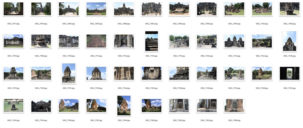This screenshot has width=303, height=128.
Task: Pick the DSC_7149.jpg thumbnail
Action: point(262,73)
